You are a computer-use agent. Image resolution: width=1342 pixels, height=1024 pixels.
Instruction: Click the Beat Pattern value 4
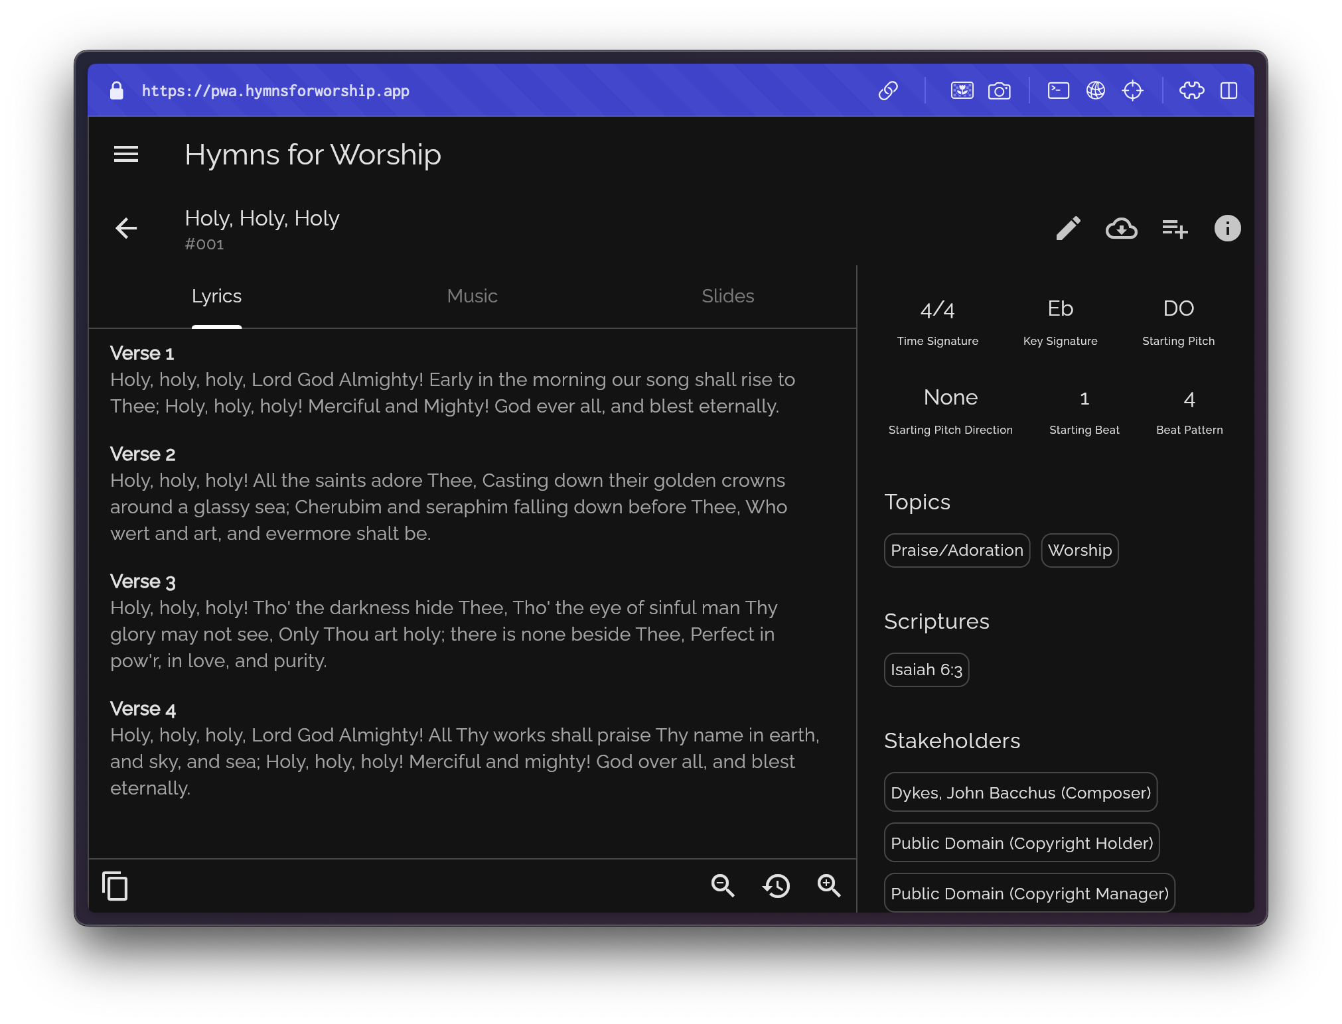(1189, 399)
